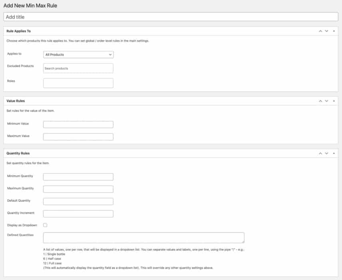The height and width of the screenshot is (280, 342).
Task: Select All Products in the Applies to selector
Action: 78,54
